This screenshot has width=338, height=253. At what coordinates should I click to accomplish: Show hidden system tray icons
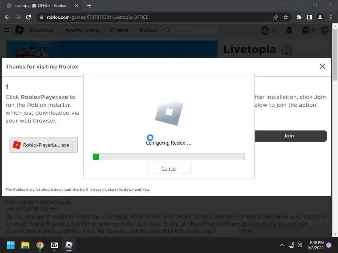(282, 245)
